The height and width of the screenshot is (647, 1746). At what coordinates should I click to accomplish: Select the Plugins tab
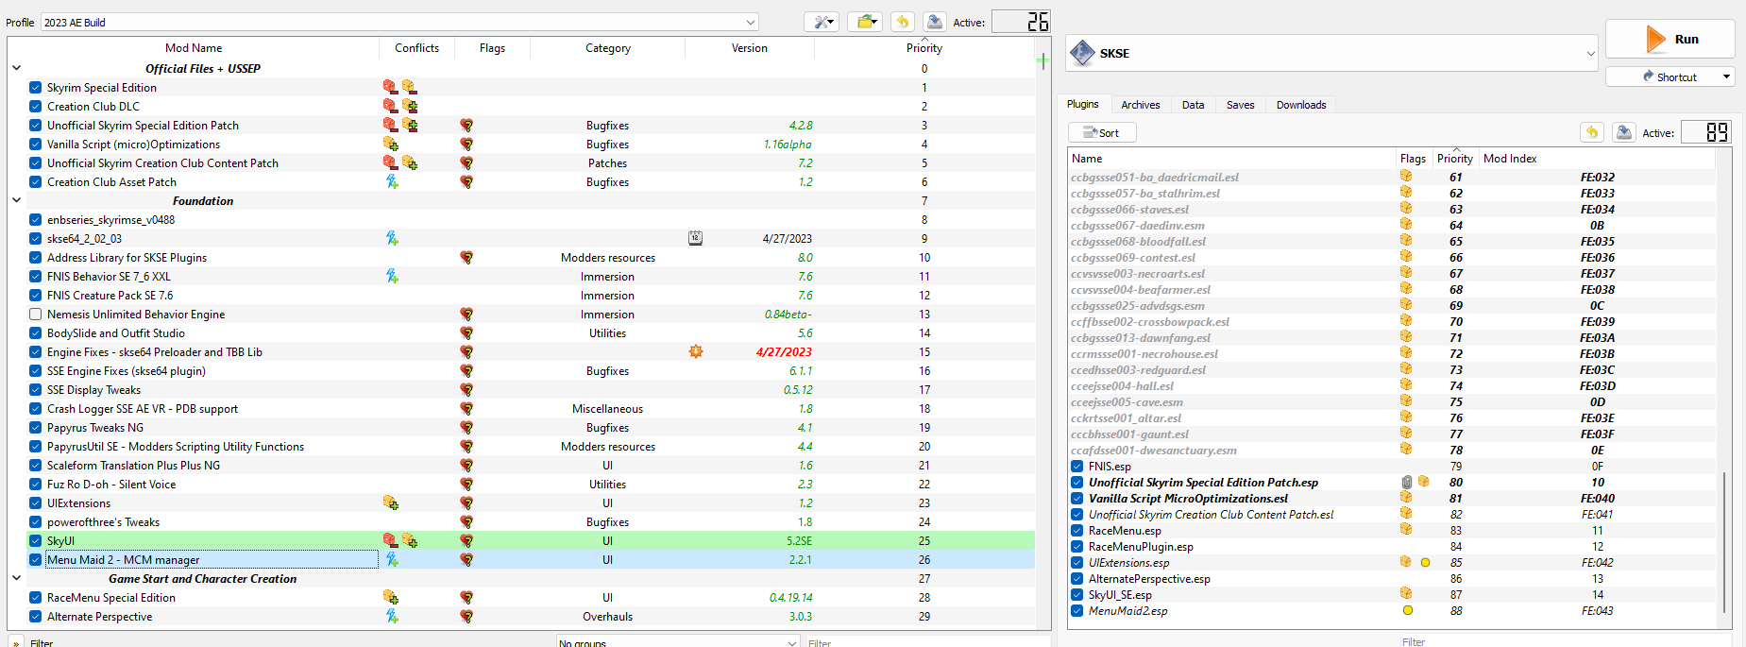(x=1083, y=104)
